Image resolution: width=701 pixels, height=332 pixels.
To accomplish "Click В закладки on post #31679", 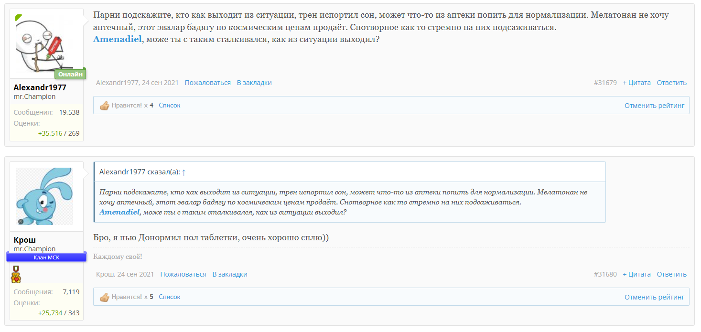I will coord(254,83).
